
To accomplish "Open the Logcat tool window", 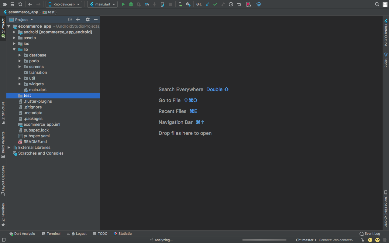I will click(x=77, y=234).
